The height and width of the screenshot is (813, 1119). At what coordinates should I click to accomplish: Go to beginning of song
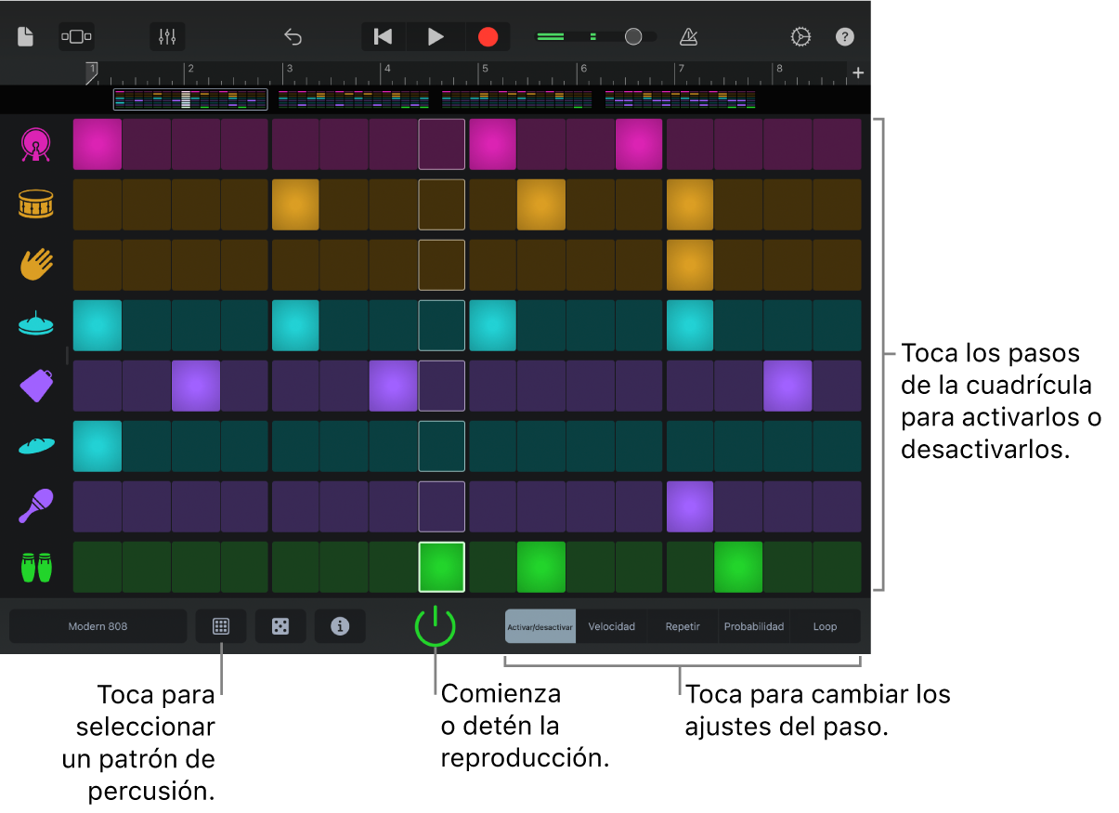[383, 37]
